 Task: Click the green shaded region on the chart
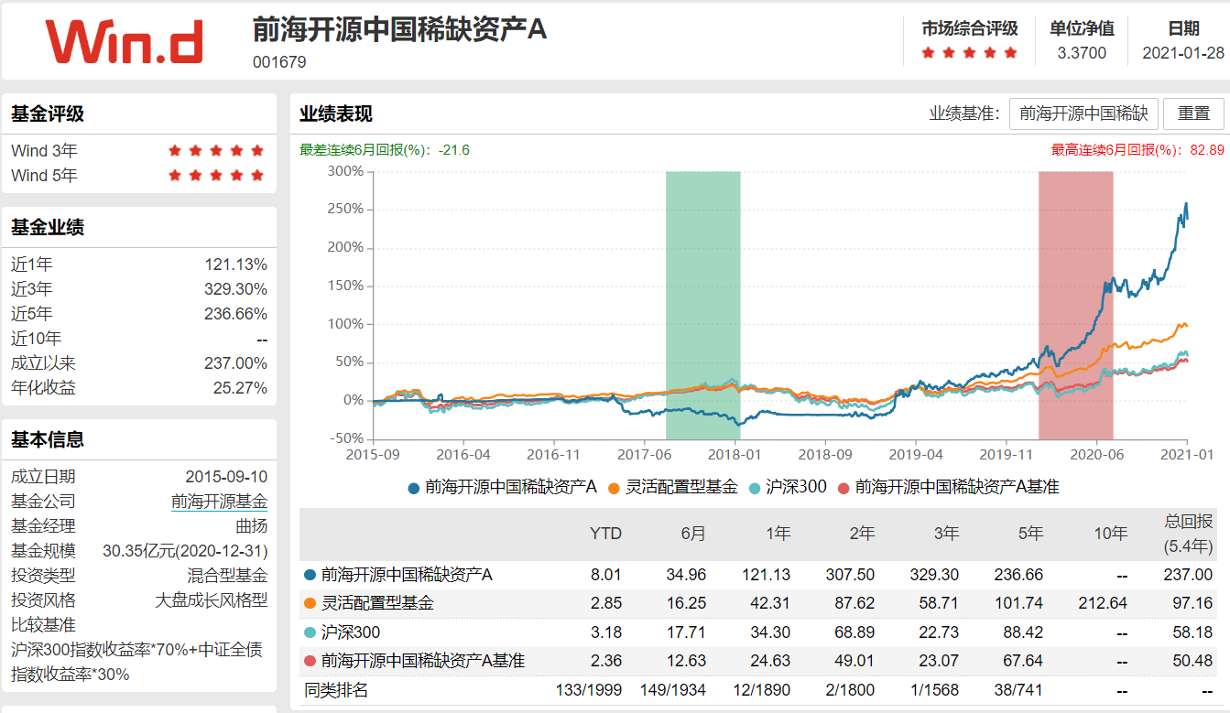tap(702, 302)
